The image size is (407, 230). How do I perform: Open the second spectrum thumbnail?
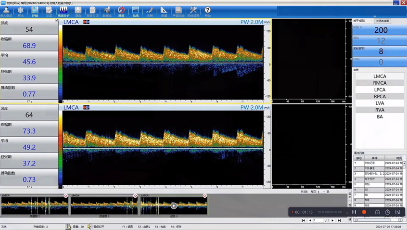104,205
